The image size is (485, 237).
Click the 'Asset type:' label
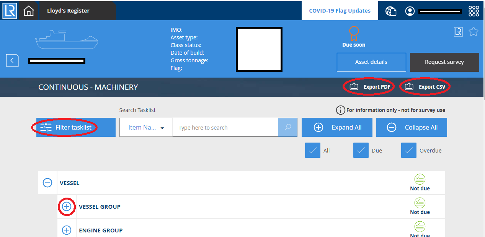point(184,37)
